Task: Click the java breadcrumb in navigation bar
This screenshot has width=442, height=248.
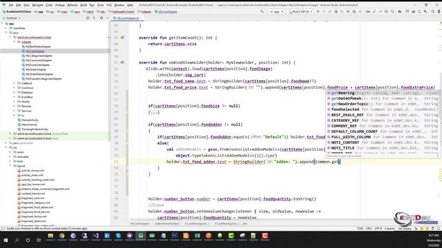Action: point(75,12)
